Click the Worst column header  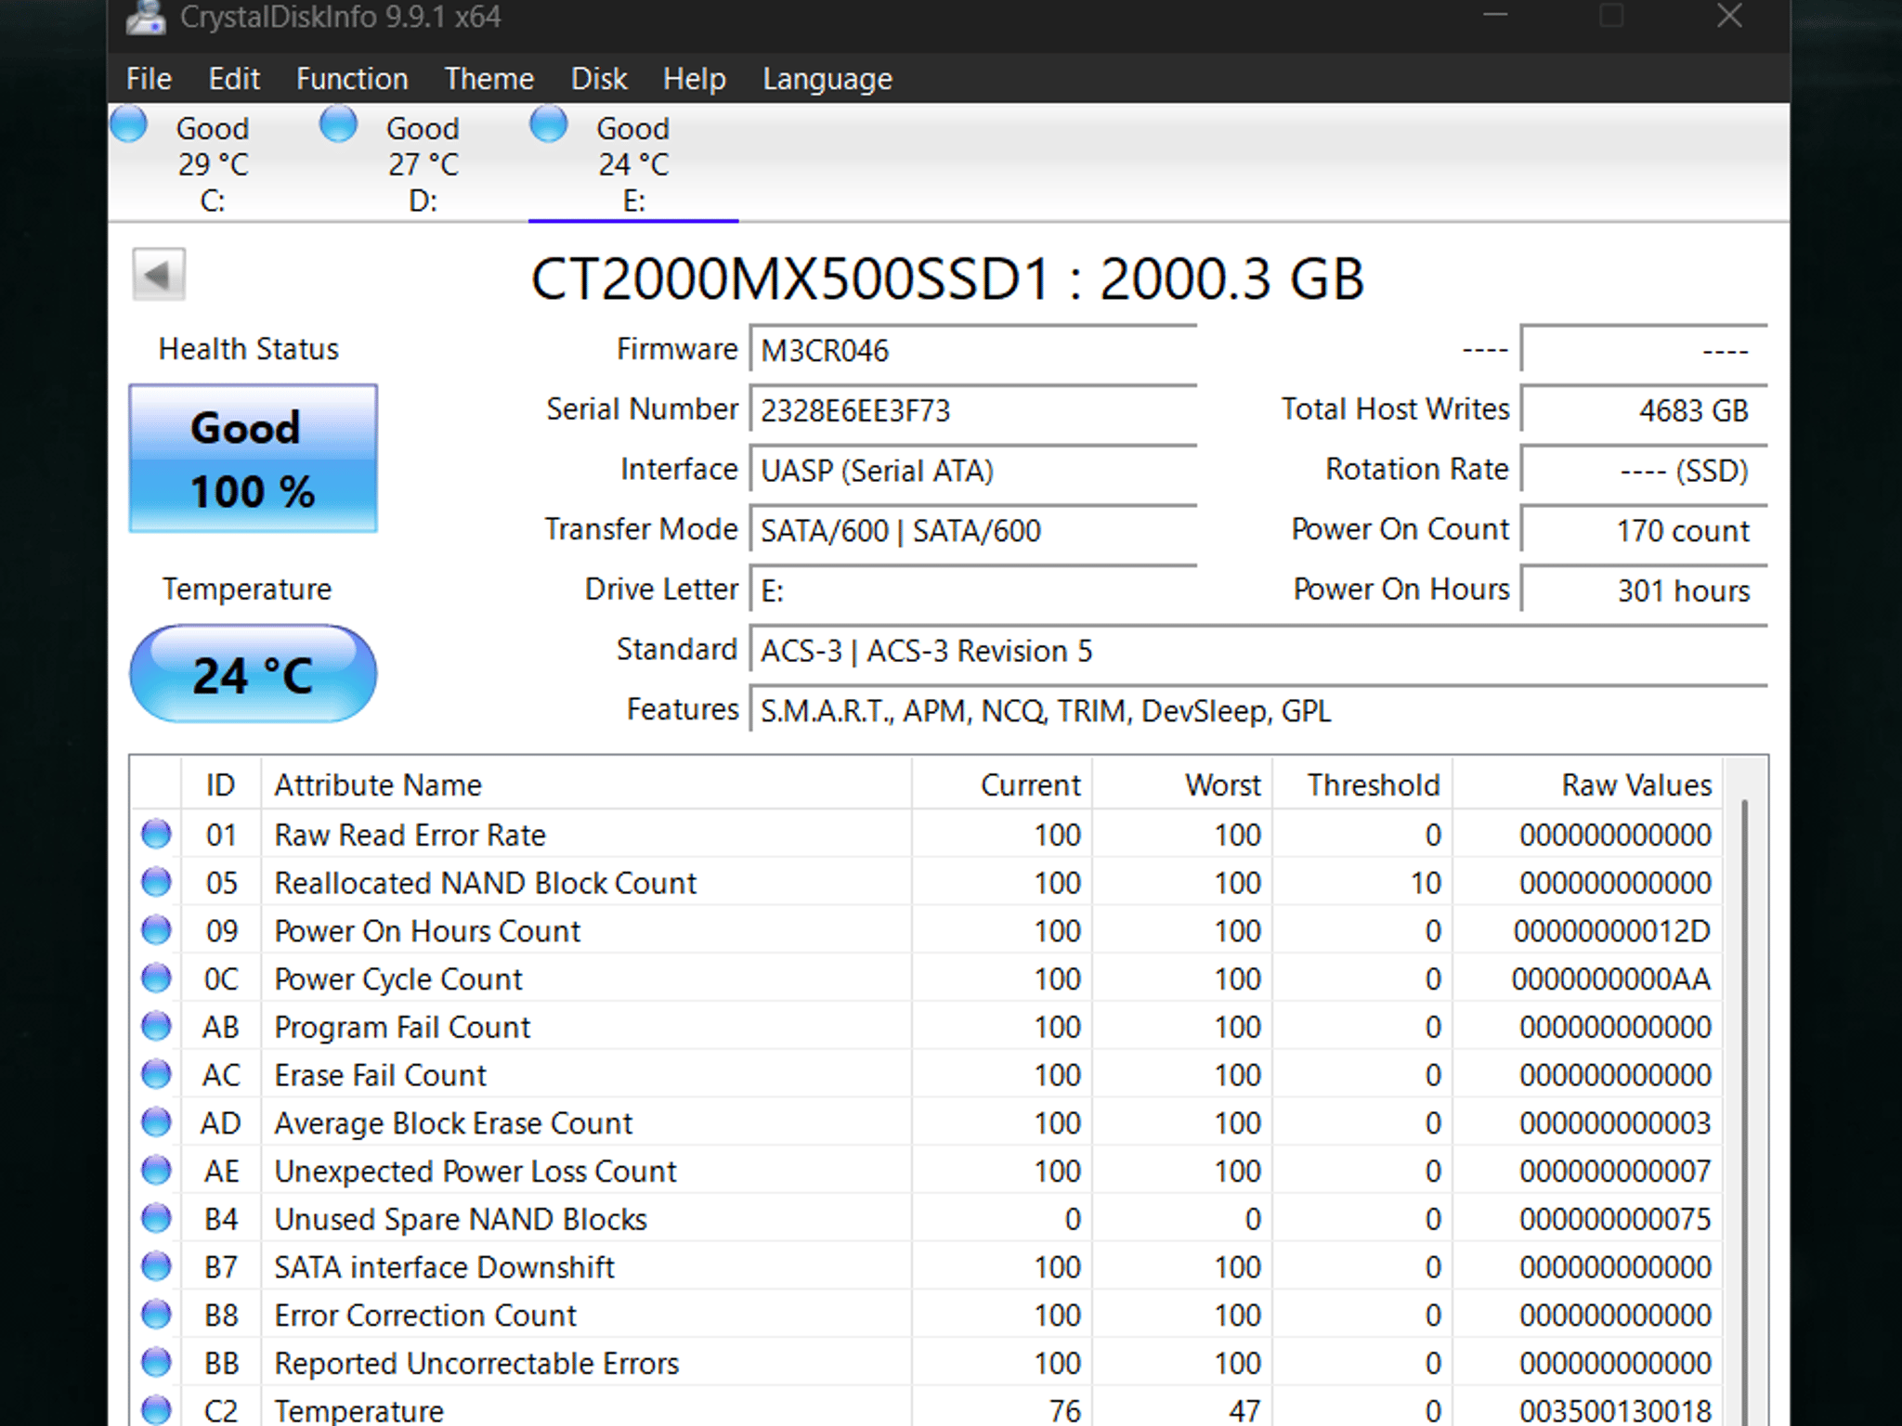coord(1182,785)
